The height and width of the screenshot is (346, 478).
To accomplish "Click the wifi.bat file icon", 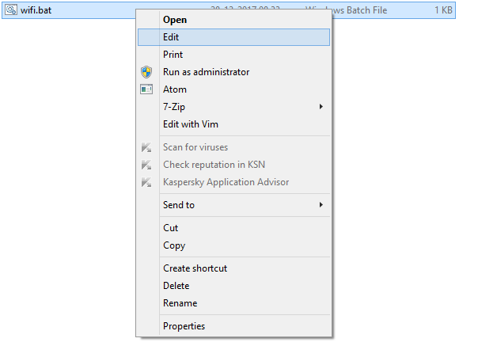I will point(10,10).
